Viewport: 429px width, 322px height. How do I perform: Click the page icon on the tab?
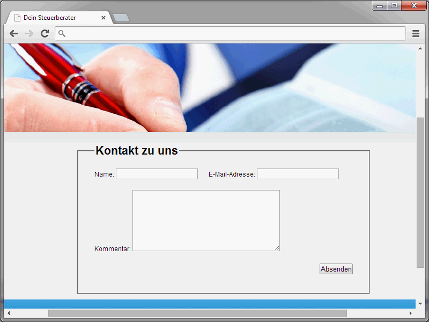[x=17, y=18]
